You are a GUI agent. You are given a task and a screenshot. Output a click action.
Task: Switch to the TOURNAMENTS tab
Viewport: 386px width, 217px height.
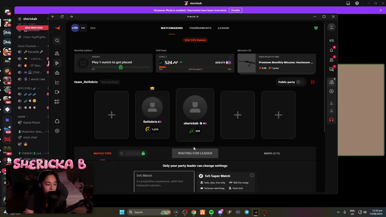pyautogui.click(x=200, y=28)
